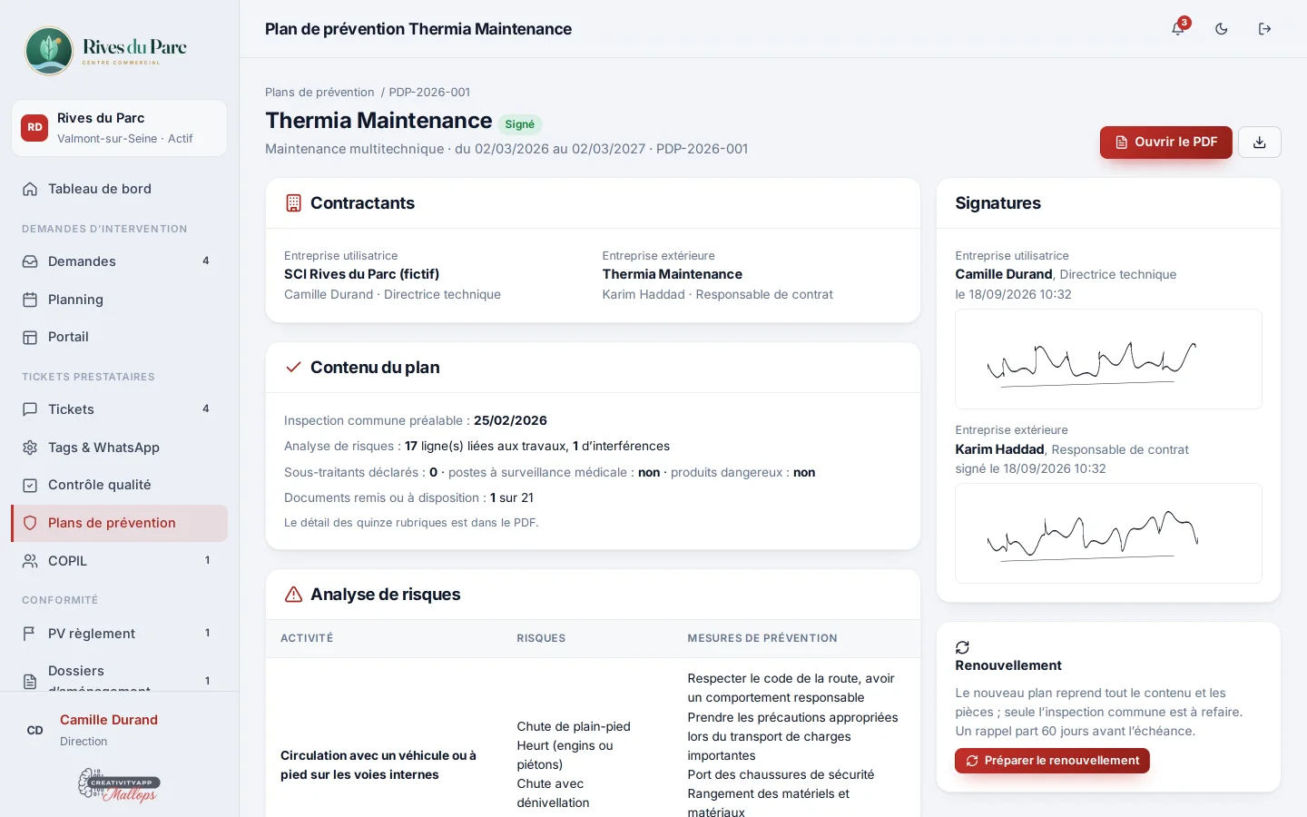The image size is (1307, 817).
Task: Click the Portail layout icon
Action: coord(30,337)
